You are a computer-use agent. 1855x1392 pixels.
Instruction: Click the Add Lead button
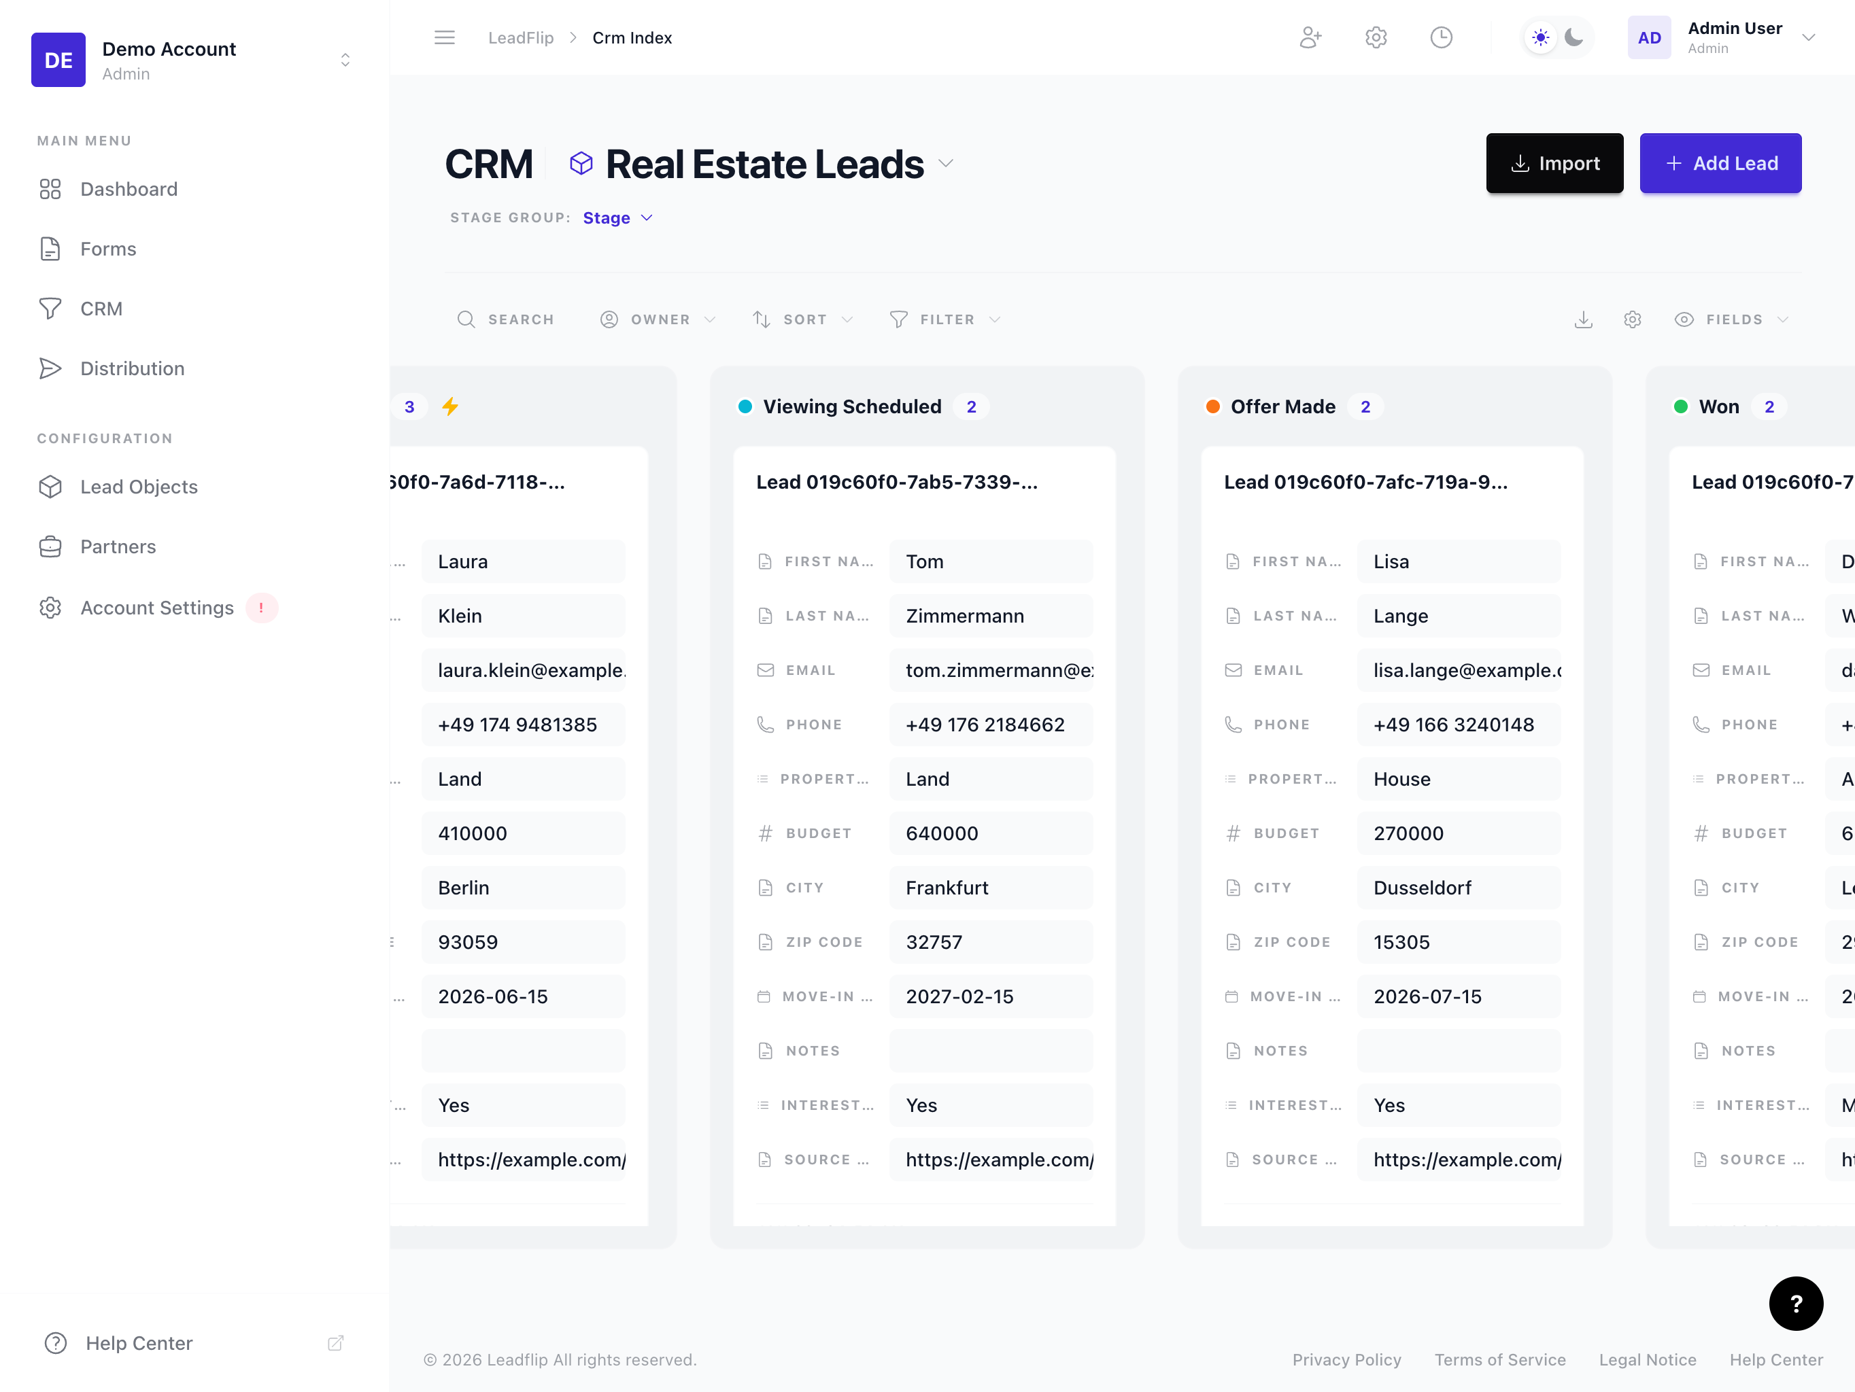click(1720, 163)
